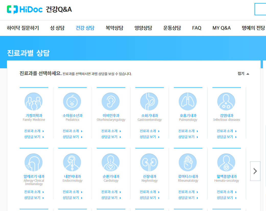Click the Nephrology kidneys icon
Screen dimensions: 266x211
pyautogui.click(x=150, y=162)
